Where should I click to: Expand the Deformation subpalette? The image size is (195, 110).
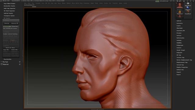coord(180,38)
